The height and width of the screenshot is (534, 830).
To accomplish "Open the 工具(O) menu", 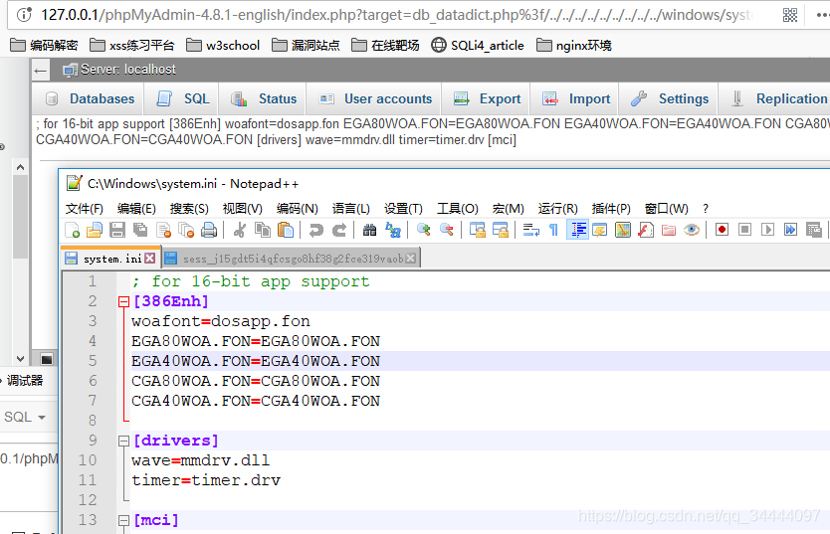I will point(458,209).
